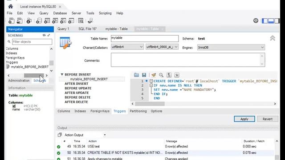Open the object inspector toolbar icon

[29, 21]
